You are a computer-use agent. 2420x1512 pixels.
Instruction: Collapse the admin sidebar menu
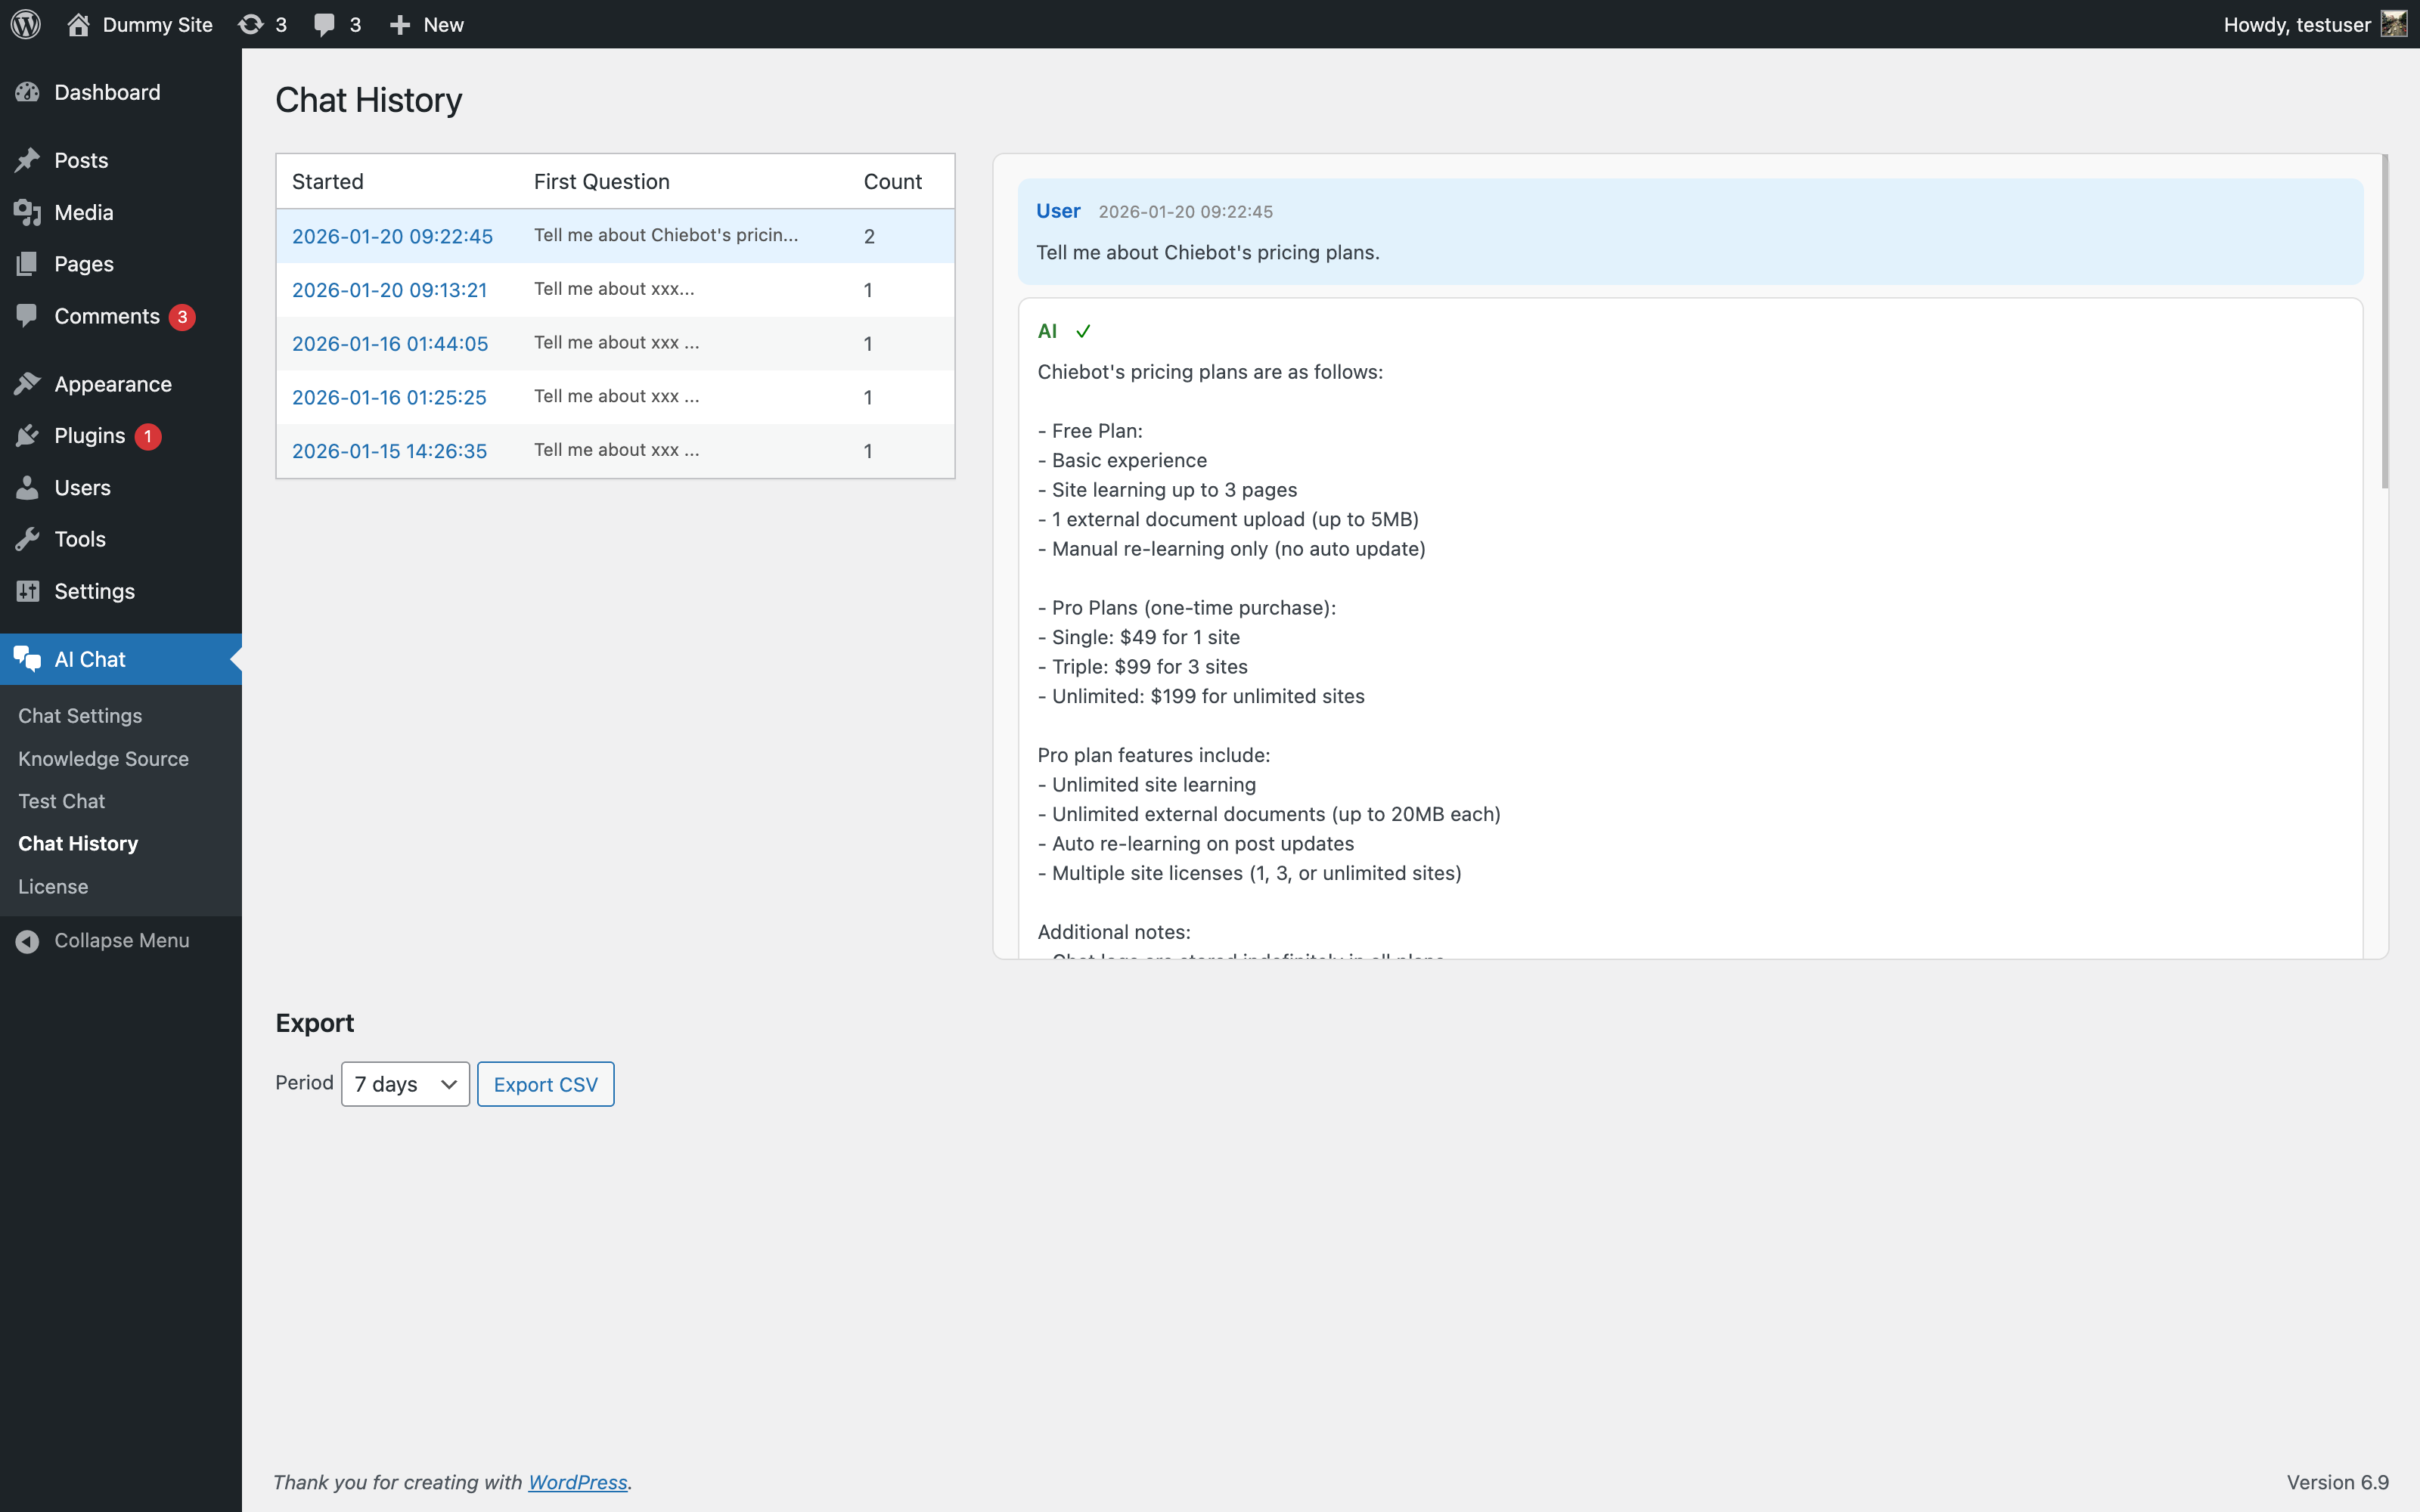point(121,940)
